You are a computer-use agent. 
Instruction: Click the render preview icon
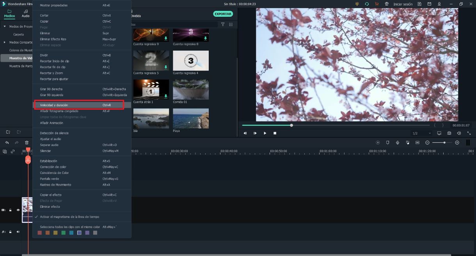tap(378, 143)
